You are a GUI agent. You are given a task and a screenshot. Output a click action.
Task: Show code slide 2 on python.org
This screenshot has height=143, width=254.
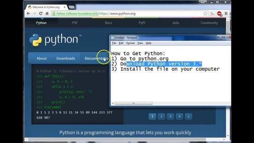(161, 116)
